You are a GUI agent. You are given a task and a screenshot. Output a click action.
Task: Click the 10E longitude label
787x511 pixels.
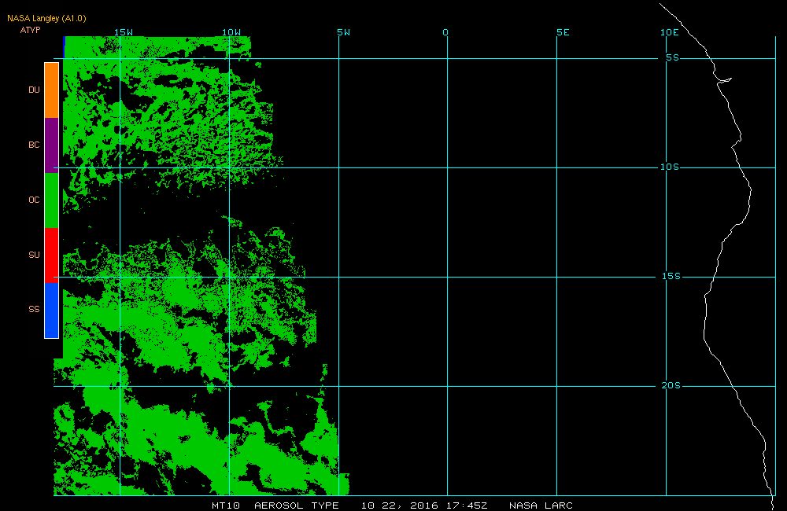(670, 32)
